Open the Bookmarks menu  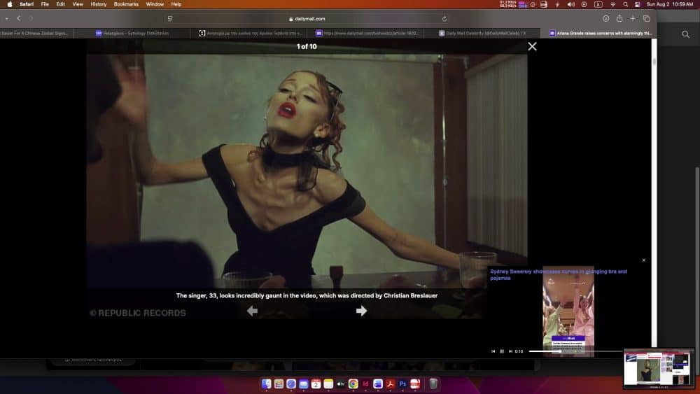(126, 4)
